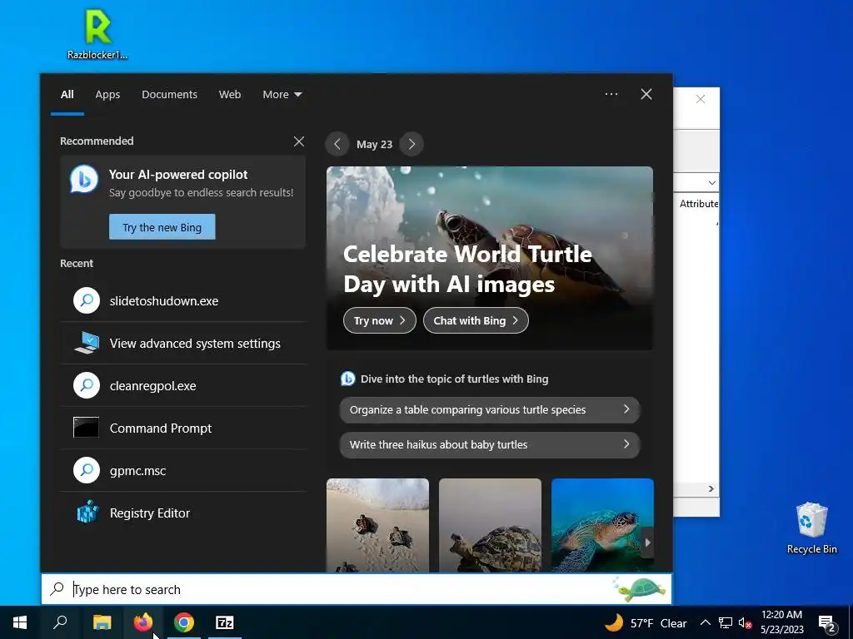Click scroll right arrow in background window
Viewport: 853px width, 639px height.
(x=711, y=489)
